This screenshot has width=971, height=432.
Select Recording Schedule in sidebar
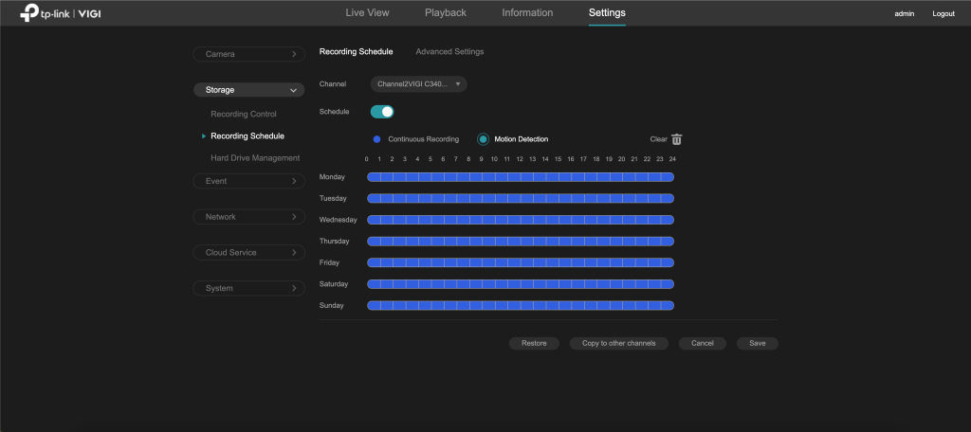click(x=247, y=136)
